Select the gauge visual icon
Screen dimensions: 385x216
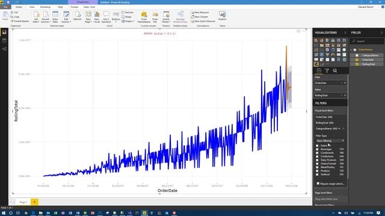coord(333,55)
